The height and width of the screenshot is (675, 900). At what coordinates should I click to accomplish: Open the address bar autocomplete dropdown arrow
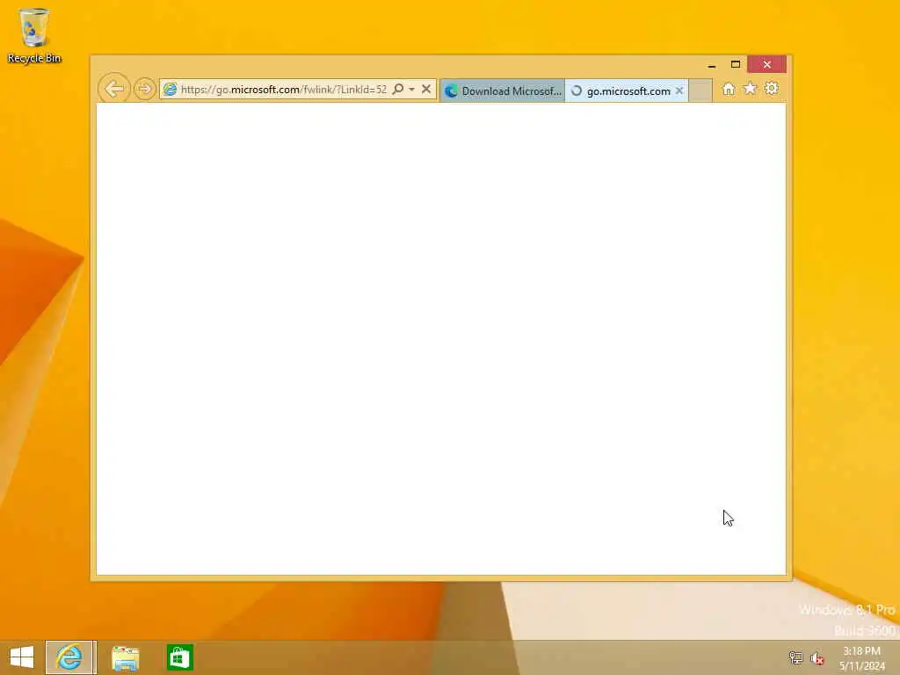click(x=411, y=90)
